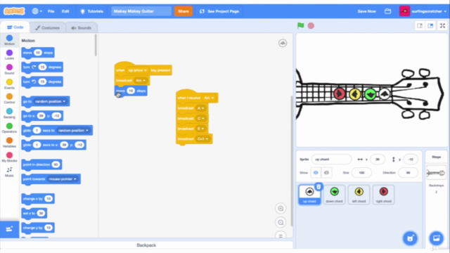Screen dimensions: 450x253
Task: Open the go to random position dropdown
Action: (50, 101)
